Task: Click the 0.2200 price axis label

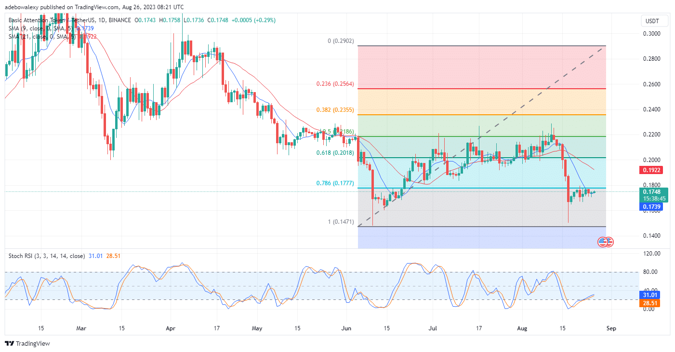Action: (x=651, y=135)
